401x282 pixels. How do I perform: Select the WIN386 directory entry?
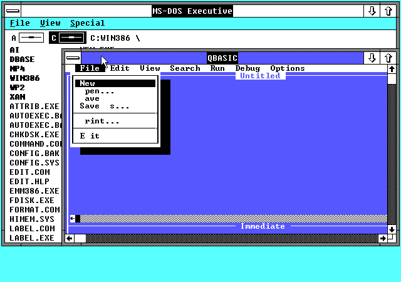(x=25, y=78)
